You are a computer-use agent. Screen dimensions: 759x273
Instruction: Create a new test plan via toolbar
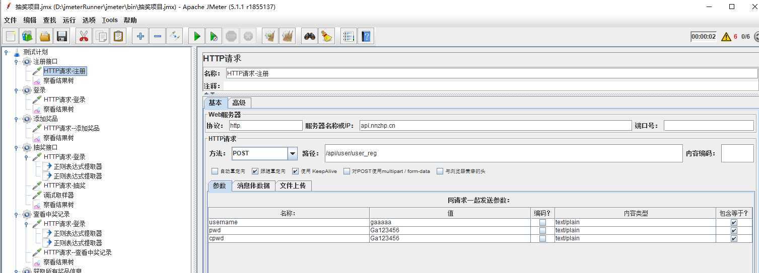(x=11, y=36)
